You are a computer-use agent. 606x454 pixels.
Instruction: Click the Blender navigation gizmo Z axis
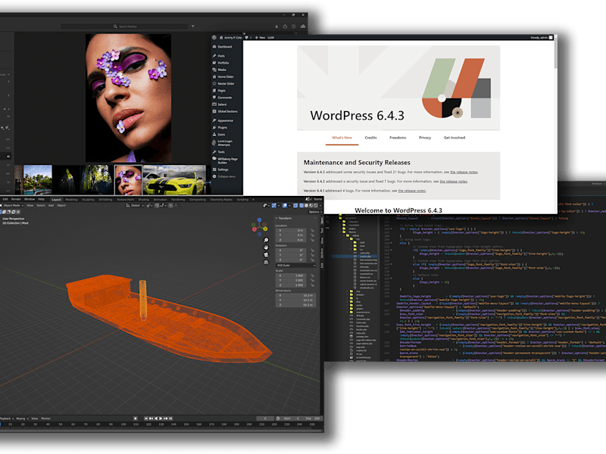259,219
